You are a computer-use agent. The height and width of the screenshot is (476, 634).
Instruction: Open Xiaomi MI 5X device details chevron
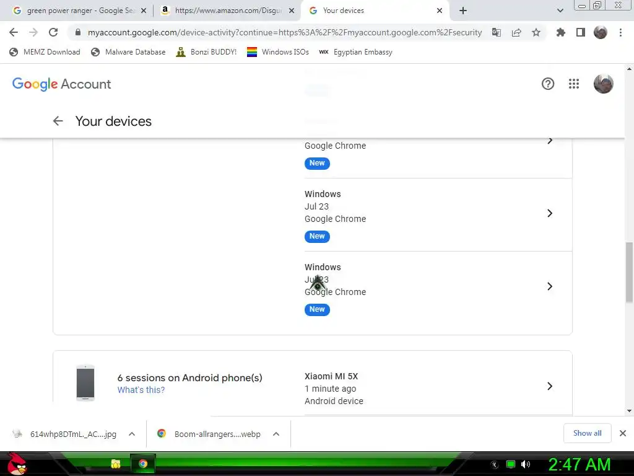[550, 386]
